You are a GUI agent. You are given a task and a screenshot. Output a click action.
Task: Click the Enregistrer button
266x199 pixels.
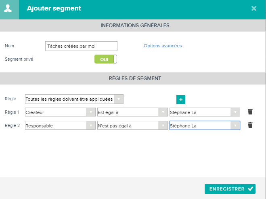tap(230, 189)
